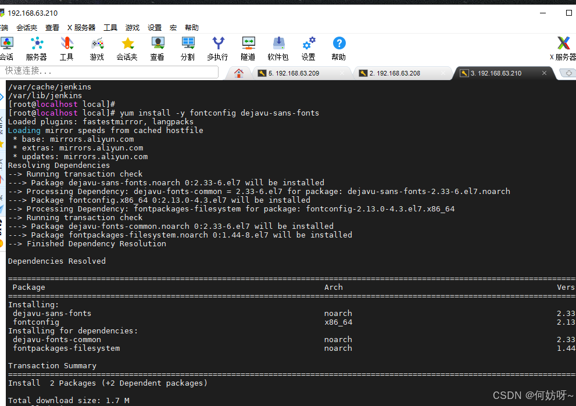Viewport: 576px width, 406px height.
Task: Click the 'Dependencies Resolved' text
Action: pos(57,261)
